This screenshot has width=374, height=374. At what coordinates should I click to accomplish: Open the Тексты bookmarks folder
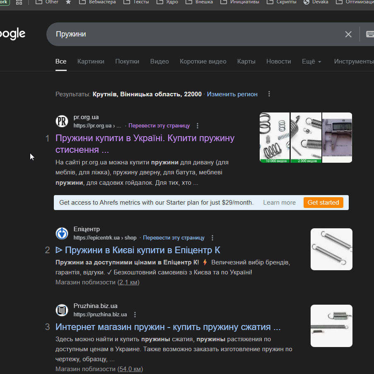(136, 2)
